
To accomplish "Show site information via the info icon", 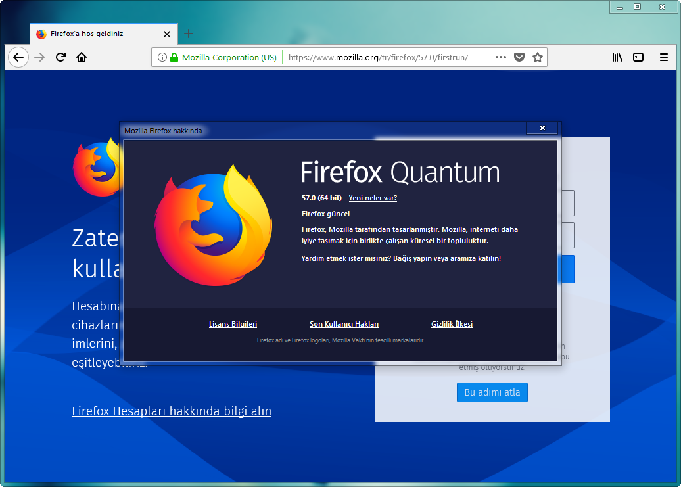I will 162,57.
